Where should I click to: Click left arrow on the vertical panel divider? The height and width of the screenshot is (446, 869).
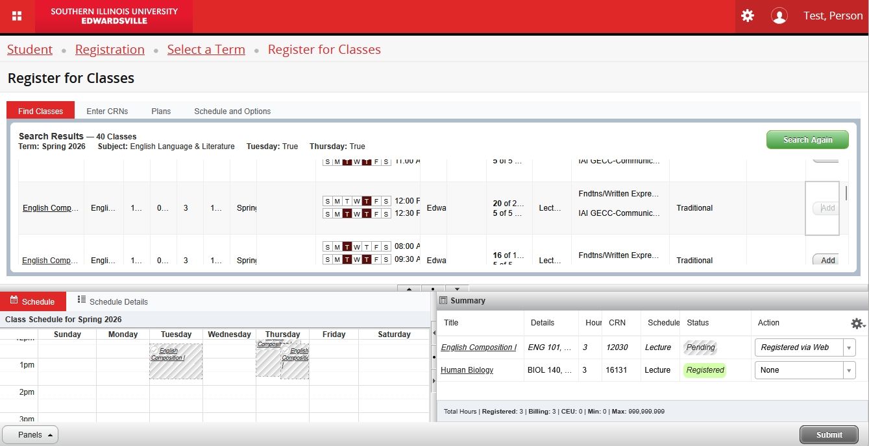click(x=433, y=333)
